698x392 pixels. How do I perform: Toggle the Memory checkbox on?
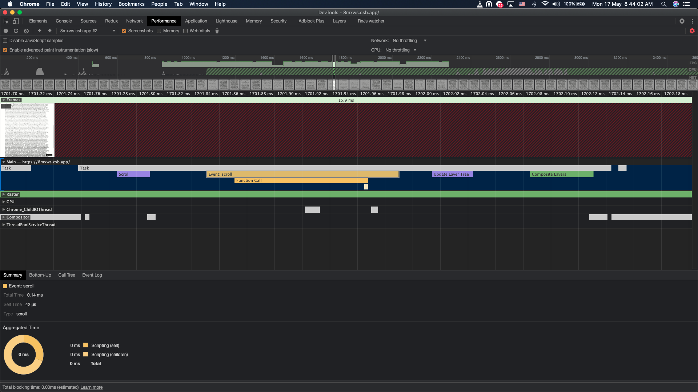pos(159,30)
